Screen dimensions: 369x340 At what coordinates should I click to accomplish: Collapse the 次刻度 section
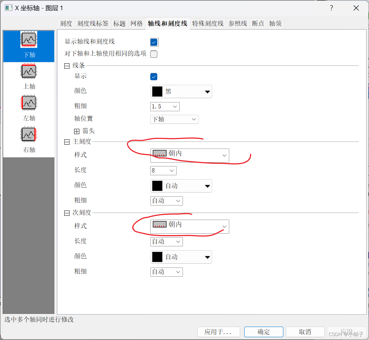coord(67,213)
